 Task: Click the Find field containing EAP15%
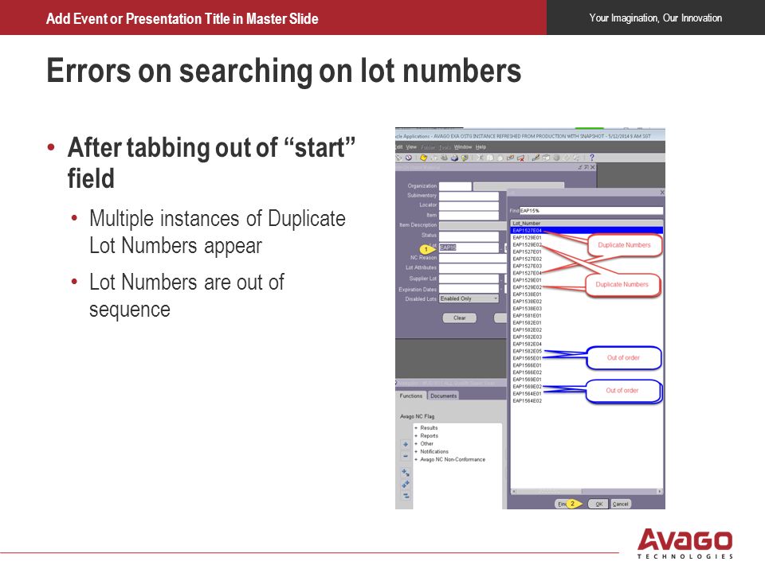[590, 210]
